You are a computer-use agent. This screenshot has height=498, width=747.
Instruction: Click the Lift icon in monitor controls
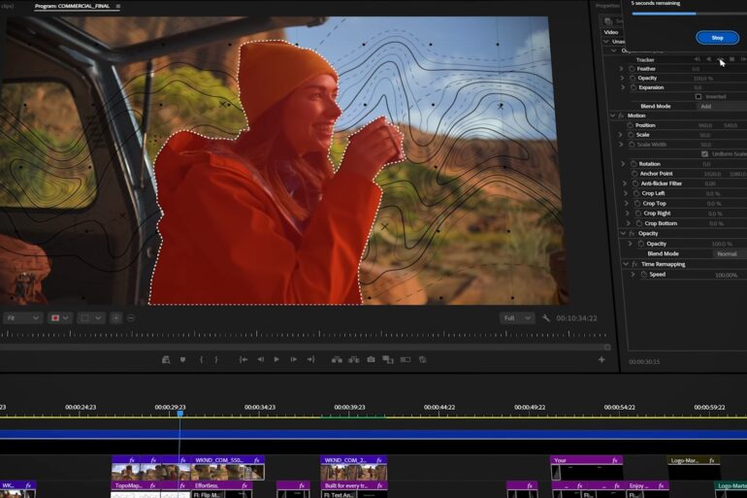[x=336, y=359]
